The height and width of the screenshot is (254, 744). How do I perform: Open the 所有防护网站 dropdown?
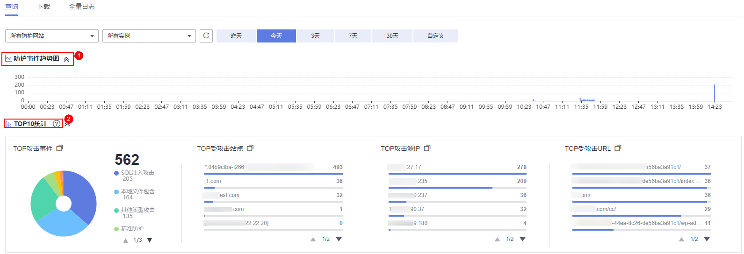pyautogui.click(x=51, y=36)
